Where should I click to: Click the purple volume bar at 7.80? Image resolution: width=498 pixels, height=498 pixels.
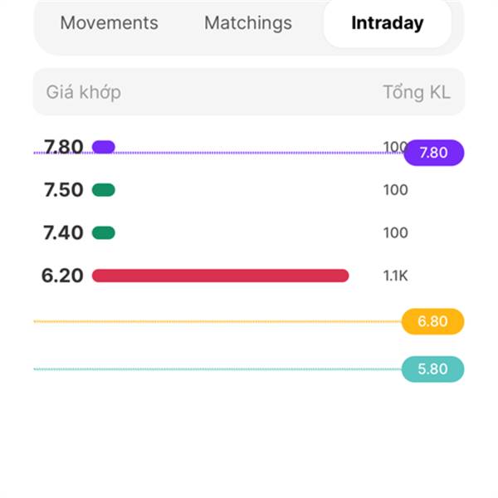point(104,147)
